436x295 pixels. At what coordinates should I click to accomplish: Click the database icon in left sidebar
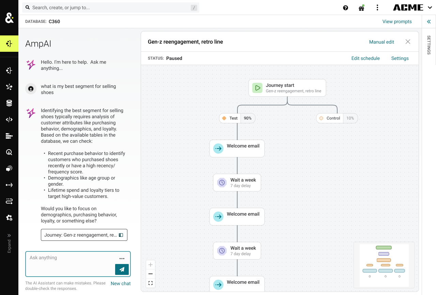(x=9, y=103)
